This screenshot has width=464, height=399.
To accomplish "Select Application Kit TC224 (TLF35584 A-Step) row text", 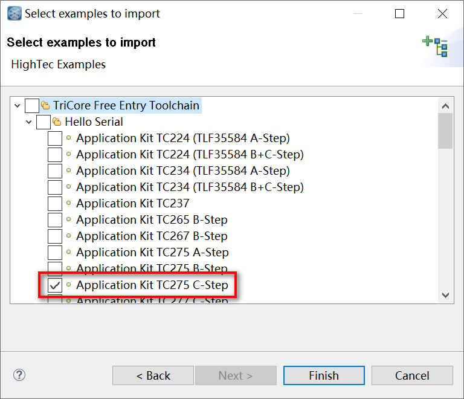I will click(x=183, y=138).
